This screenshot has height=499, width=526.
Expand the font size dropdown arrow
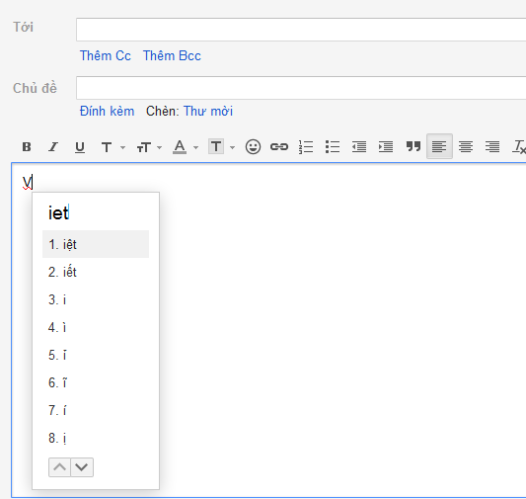point(159,148)
